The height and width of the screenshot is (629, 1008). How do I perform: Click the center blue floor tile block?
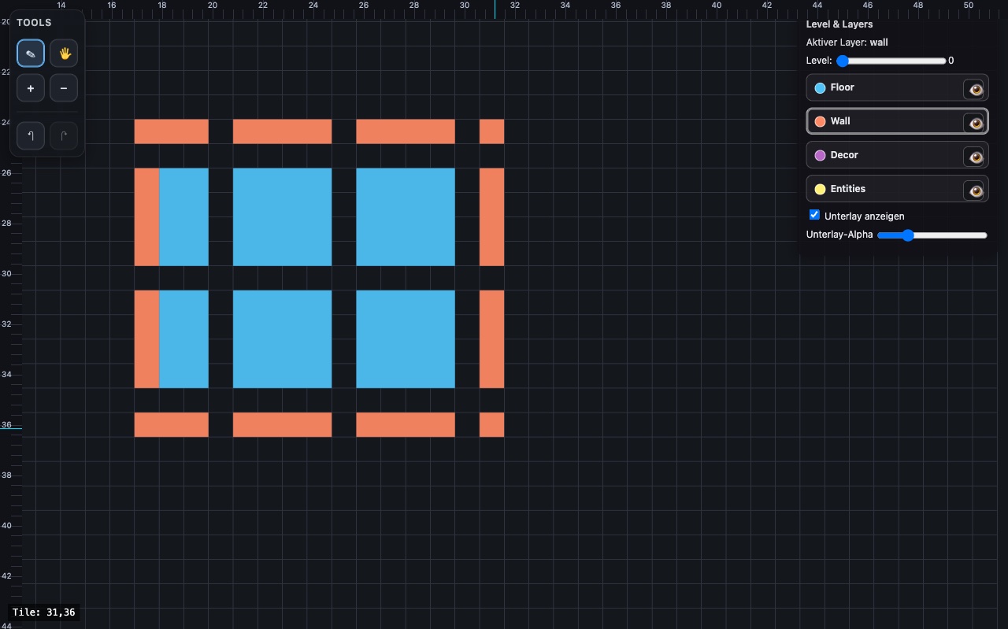[282, 216]
